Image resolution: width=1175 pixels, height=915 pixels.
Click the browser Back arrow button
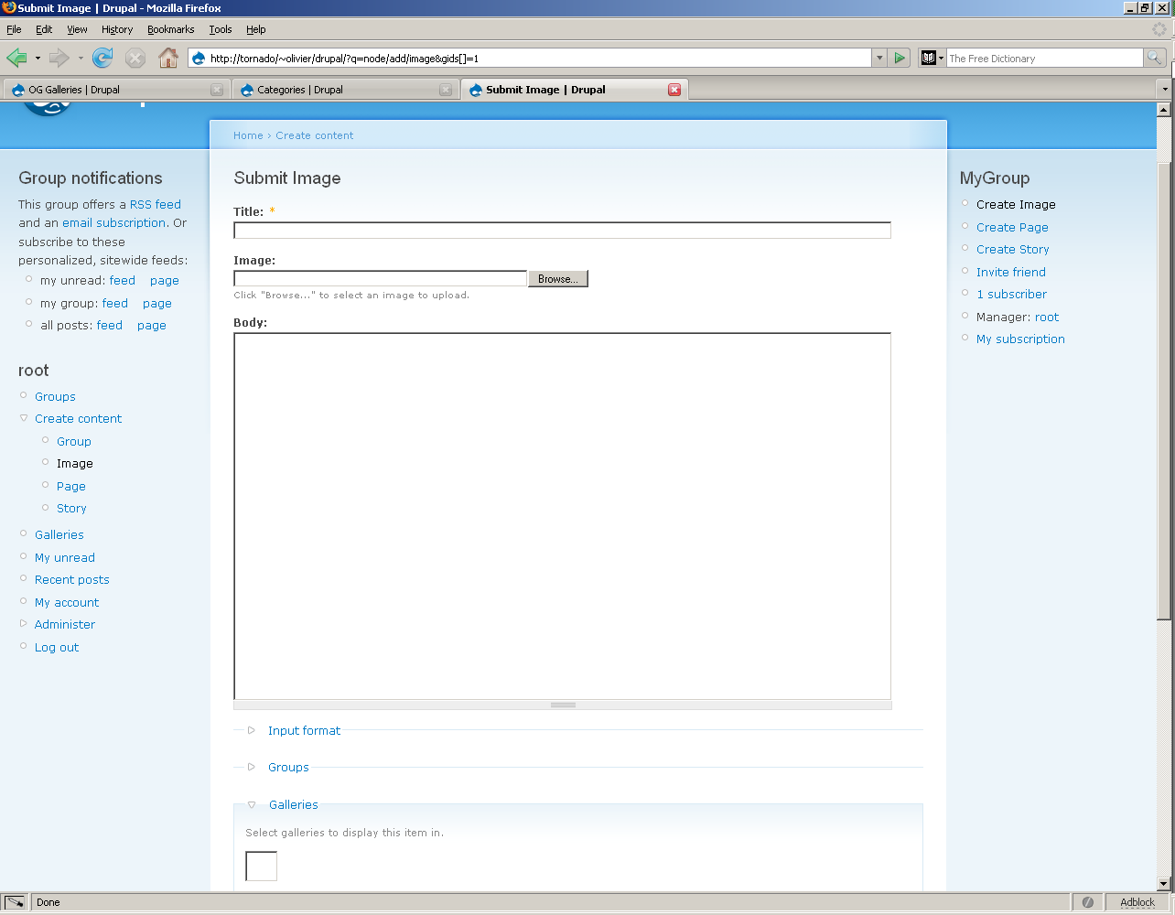[x=16, y=59]
